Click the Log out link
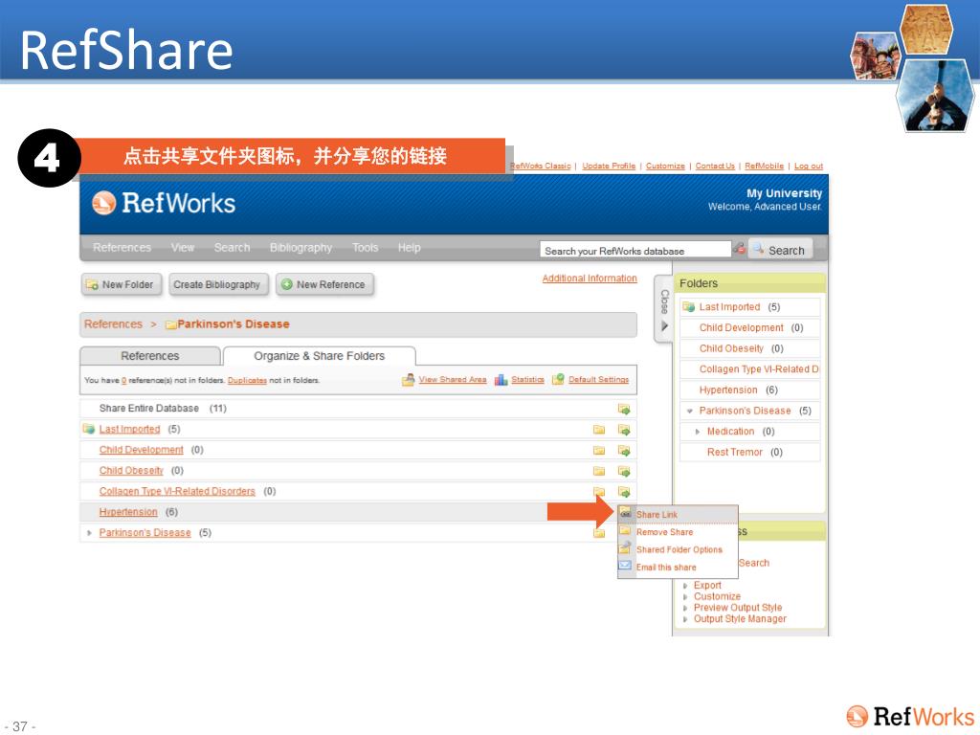The width and height of the screenshot is (980, 735). coord(809,166)
